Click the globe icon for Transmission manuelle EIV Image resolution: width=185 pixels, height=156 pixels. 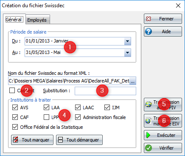pyautogui.click(x=148, y=121)
